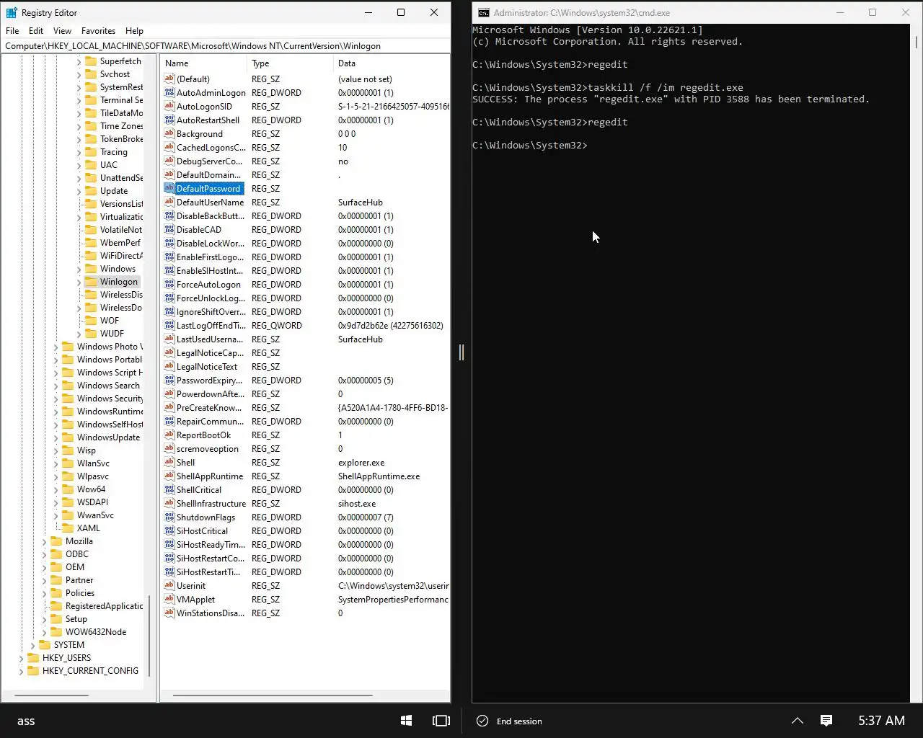The image size is (923, 738).
Task: Click the Policies folder icon
Action: click(x=56, y=593)
